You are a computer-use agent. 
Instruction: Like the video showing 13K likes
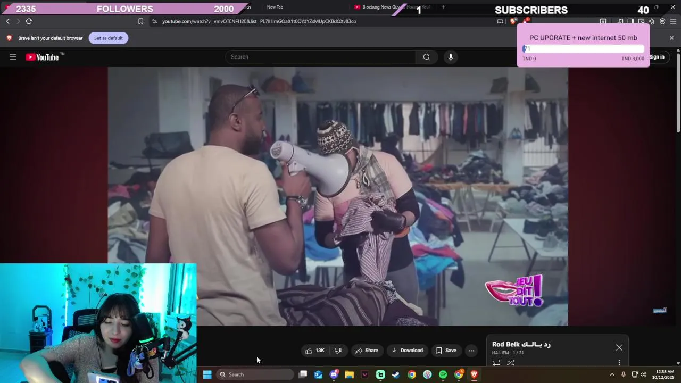[314, 351]
